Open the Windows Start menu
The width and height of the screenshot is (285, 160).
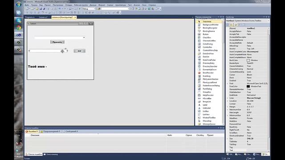pyautogui.click(x=19, y=4)
